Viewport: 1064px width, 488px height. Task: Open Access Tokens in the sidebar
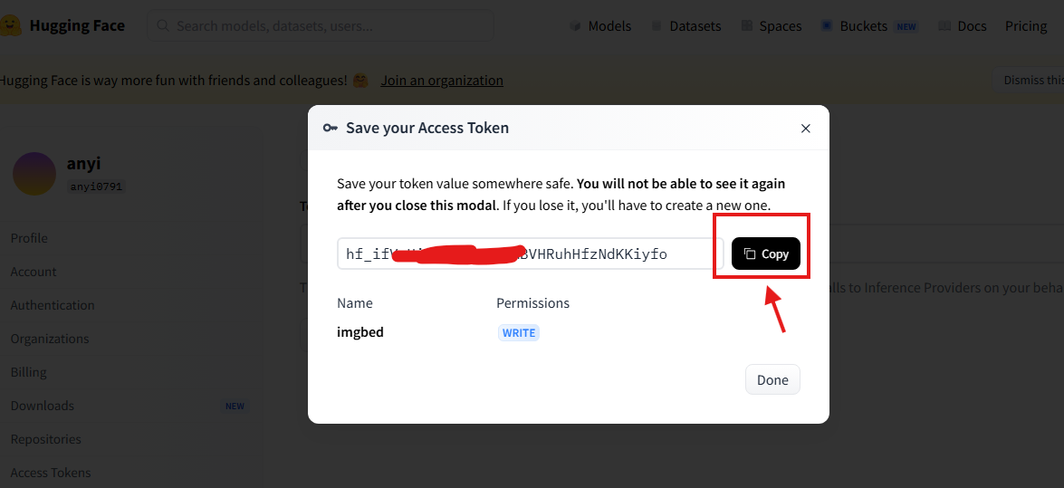[x=50, y=473]
